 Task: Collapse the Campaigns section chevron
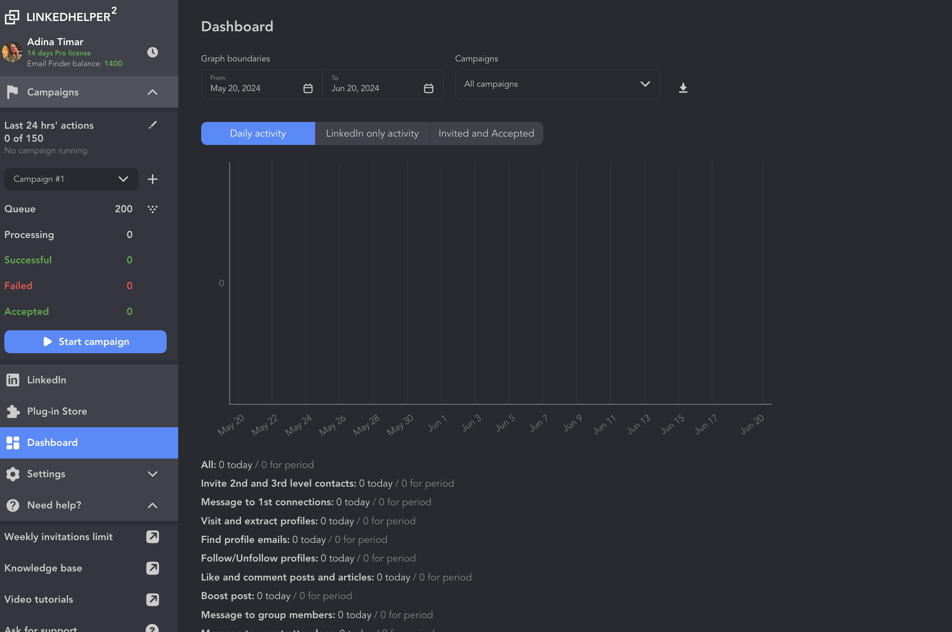(x=152, y=92)
